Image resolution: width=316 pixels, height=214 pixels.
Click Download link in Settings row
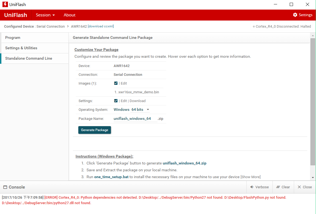137,101
